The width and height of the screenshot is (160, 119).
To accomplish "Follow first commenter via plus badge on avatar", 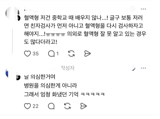I will pyautogui.click(x=18, y=18).
